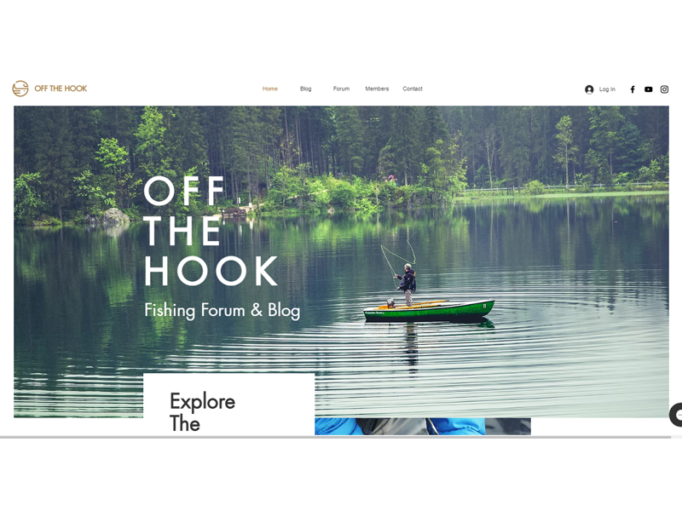Click the horizontal scrollbar at page bottom

[335, 437]
